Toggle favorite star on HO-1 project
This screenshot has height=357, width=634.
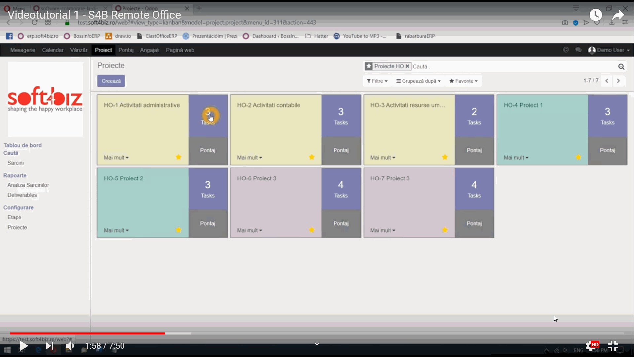179,157
